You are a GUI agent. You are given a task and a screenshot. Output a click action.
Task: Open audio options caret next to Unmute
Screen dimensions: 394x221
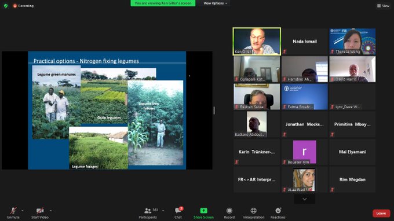23,211
